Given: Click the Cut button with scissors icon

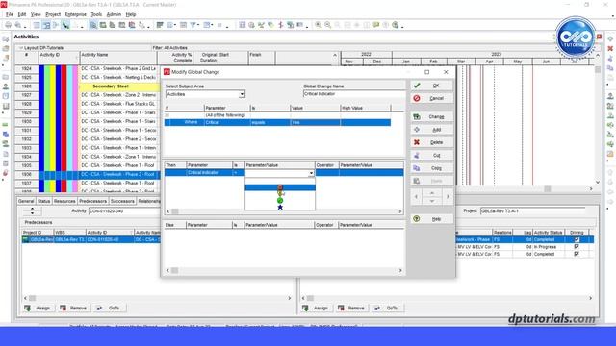Looking at the screenshot, I should [431, 156].
